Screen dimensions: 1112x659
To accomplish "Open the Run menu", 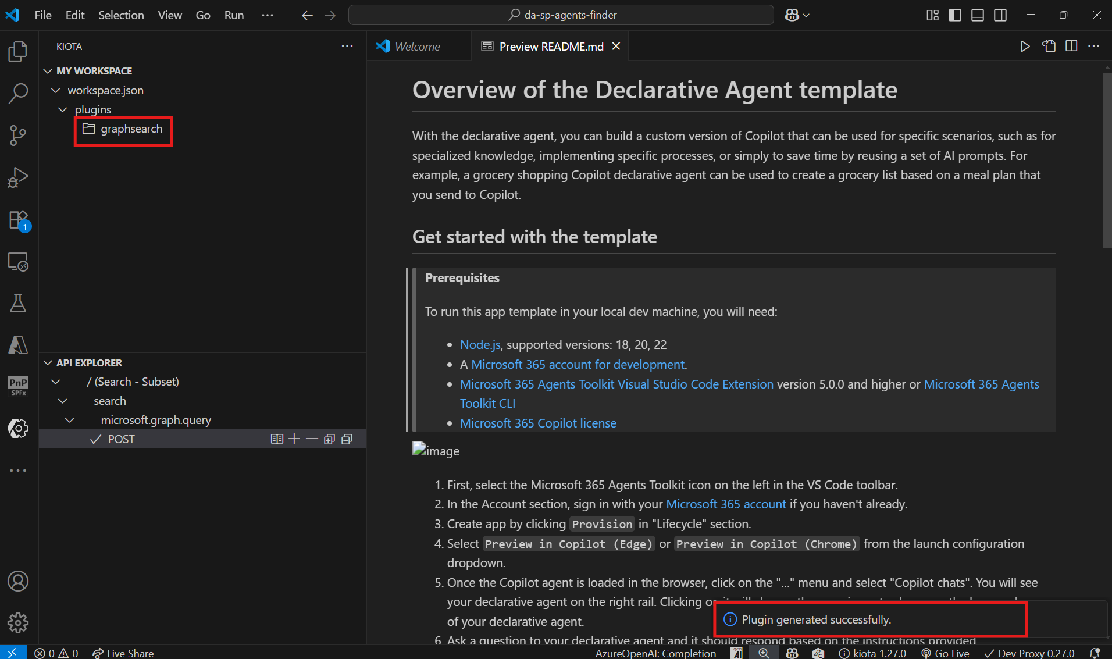I will coord(234,15).
